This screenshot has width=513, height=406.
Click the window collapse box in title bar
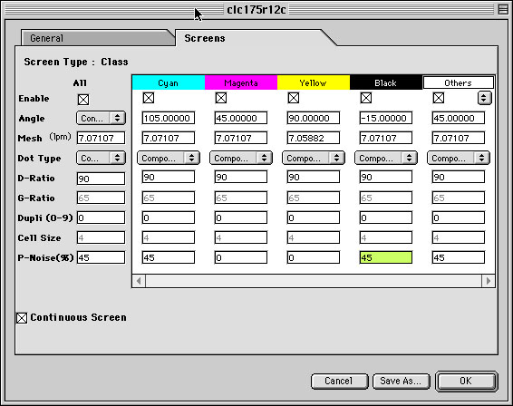pos(503,9)
